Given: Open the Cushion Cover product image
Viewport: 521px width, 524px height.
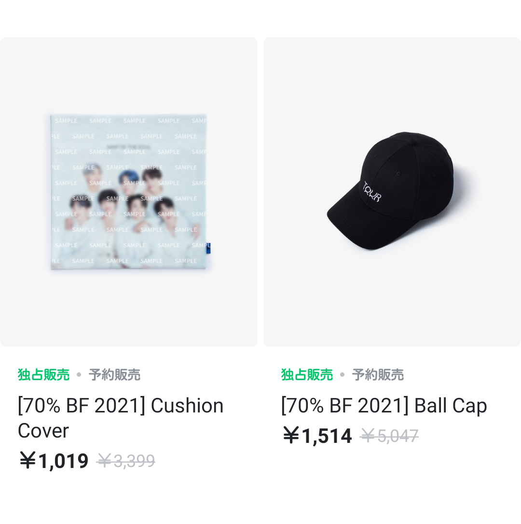Looking at the screenshot, I should 129,192.
